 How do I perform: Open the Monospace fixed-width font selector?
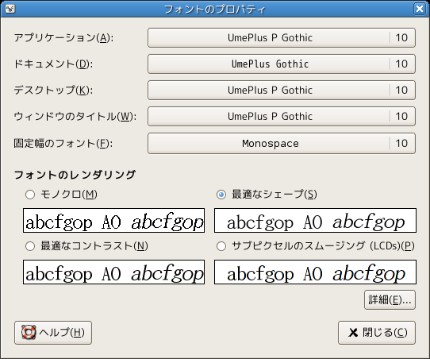(x=282, y=143)
